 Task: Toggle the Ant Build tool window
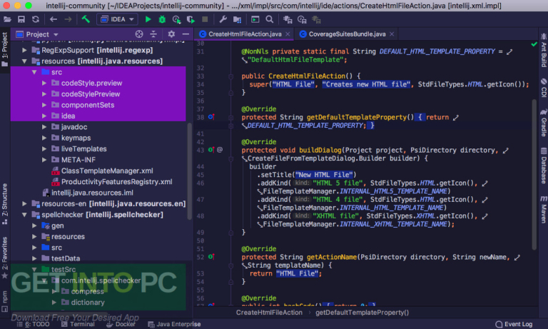tap(544, 50)
